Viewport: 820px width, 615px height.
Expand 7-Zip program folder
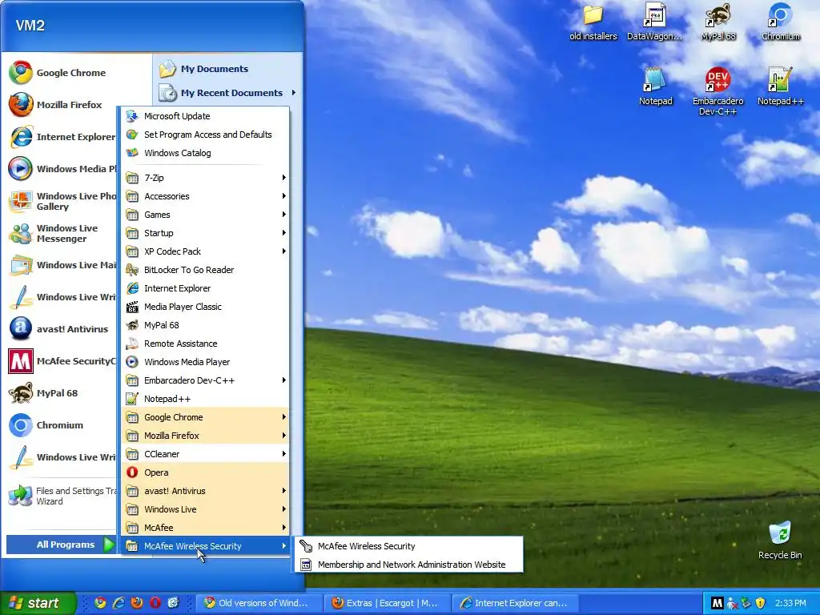click(206, 178)
